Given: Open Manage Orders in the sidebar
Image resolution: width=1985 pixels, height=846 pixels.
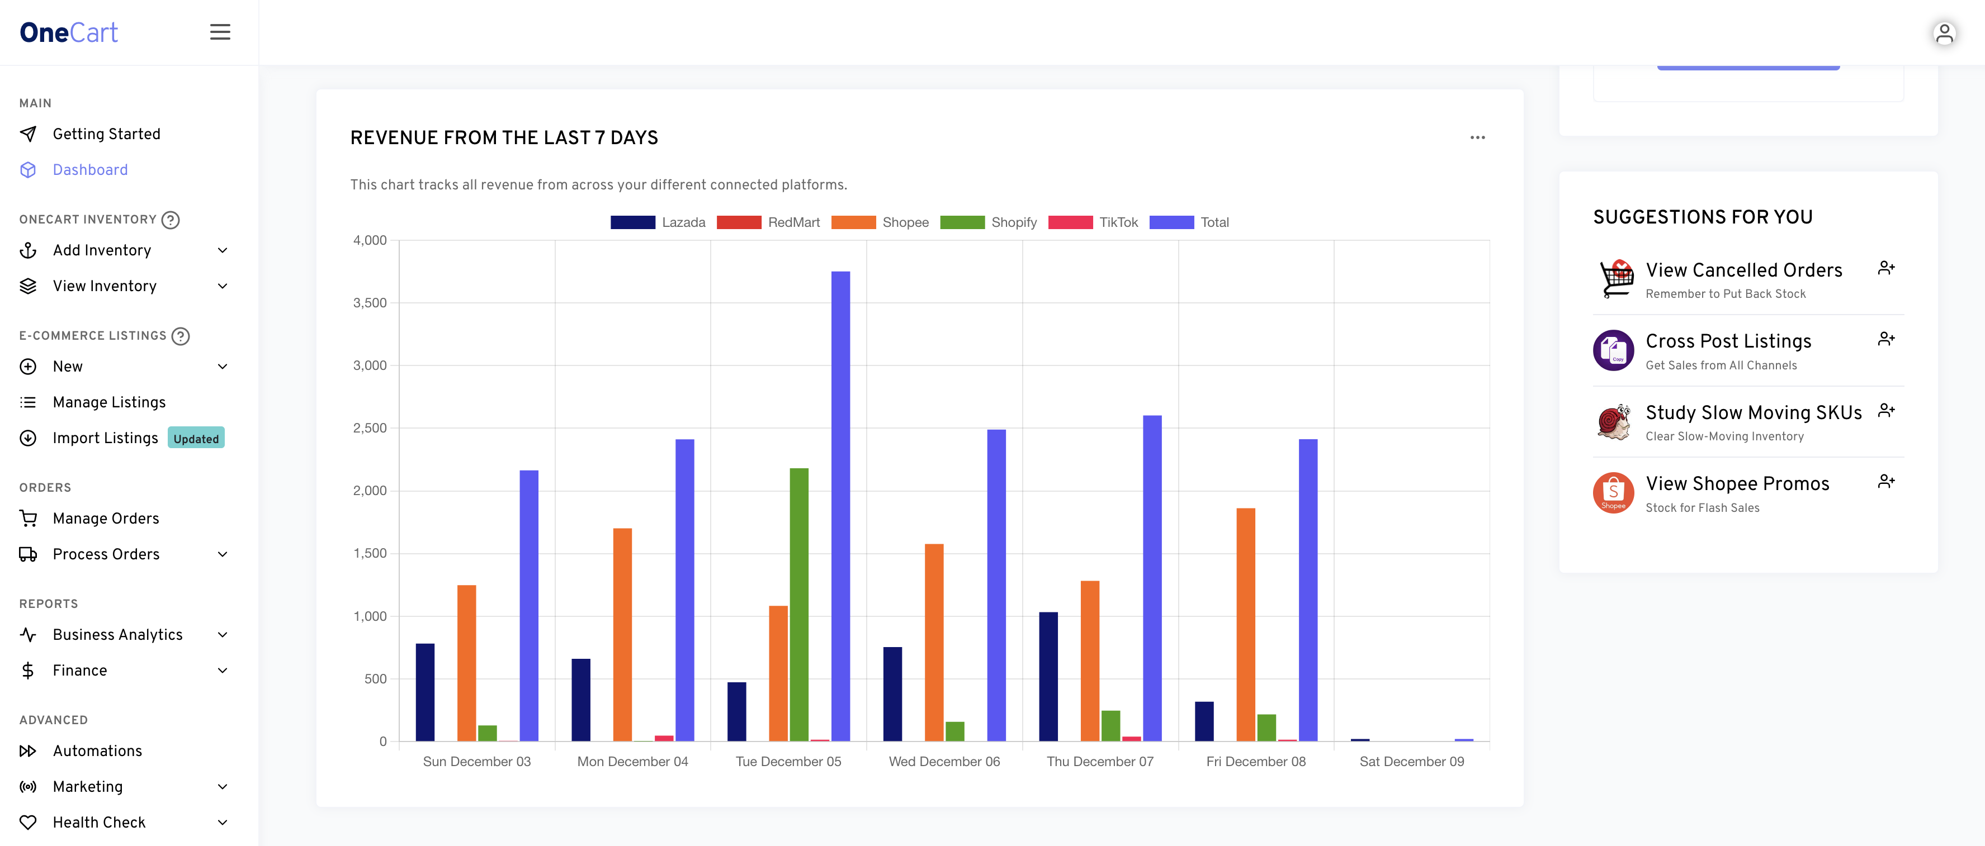Looking at the screenshot, I should [x=106, y=519].
